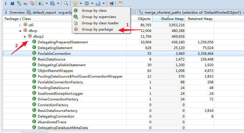Screen dimensions: 244x133
Task: Click the run expert system test icon
Action: coord(41,3)
